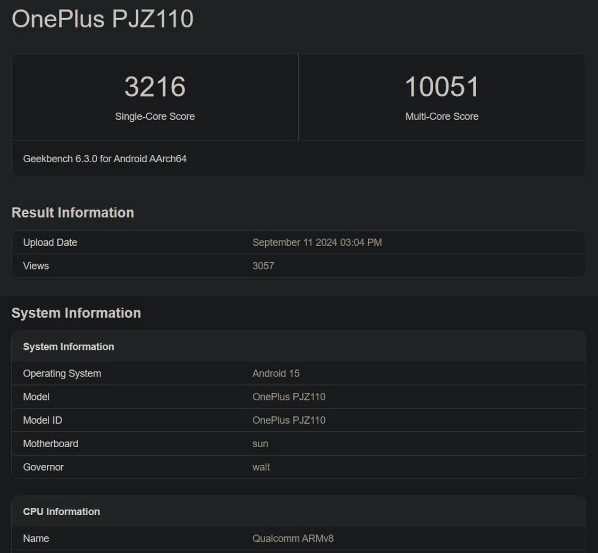Viewport: 598px width, 553px height.
Task: Click the 3216 single-core score number
Action: [155, 87]
